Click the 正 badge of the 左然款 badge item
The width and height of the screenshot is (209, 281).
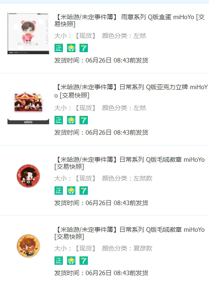(x=59, y=191)
